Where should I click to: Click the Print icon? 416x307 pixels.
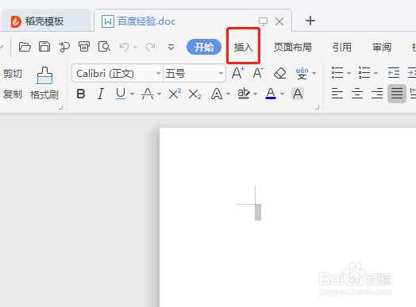(84, 47)
